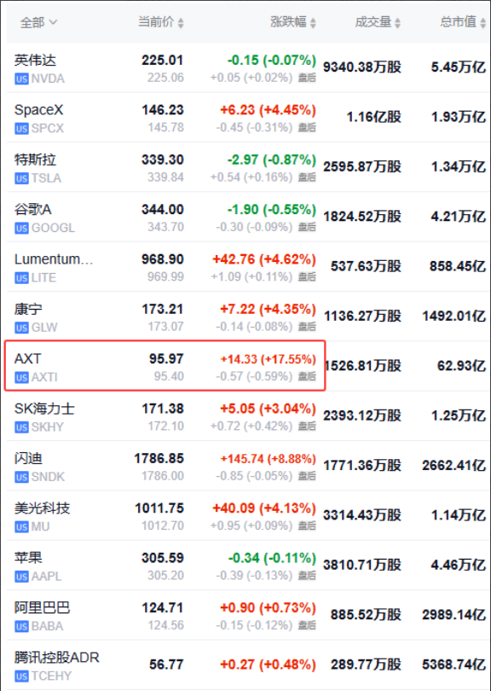This screenshot has width=491, height=691.
Task: Click 盘后 tag in NVDA row
Action: (307, 78)
